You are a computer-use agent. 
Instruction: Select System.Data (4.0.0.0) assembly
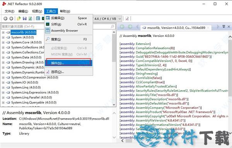[x=26, y=57]
